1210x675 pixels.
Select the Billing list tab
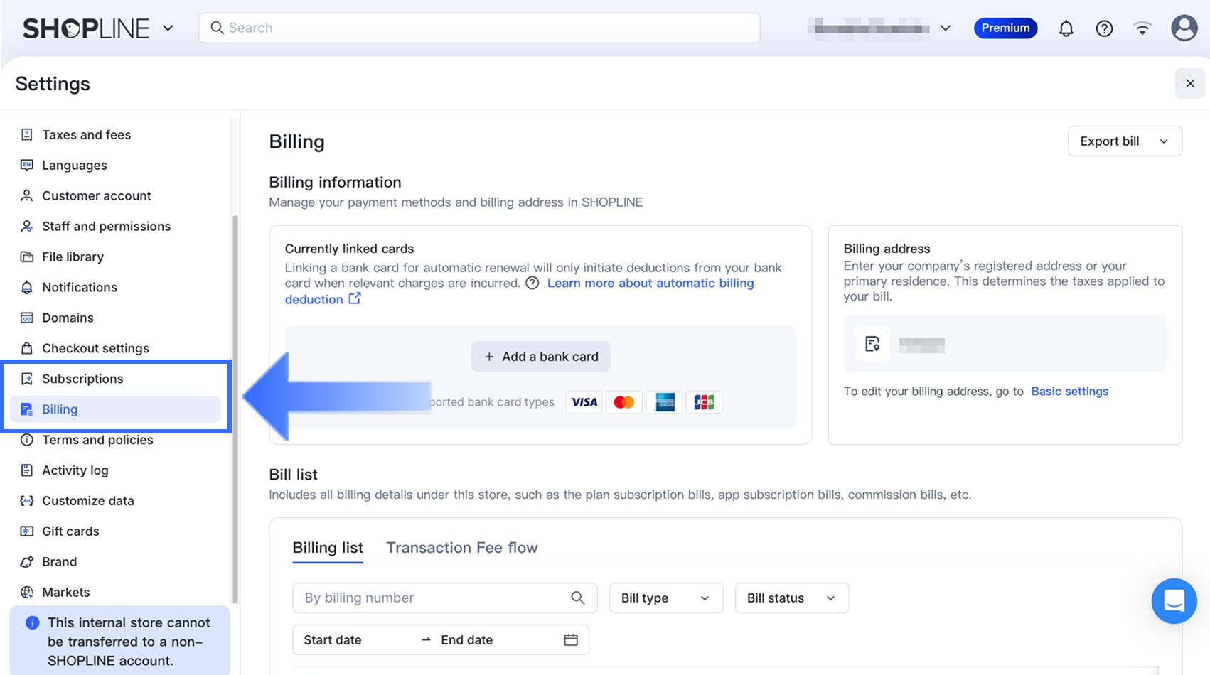[x=328, y=548]
